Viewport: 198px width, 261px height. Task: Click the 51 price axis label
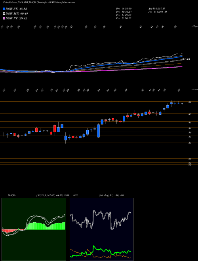[190, 102]
